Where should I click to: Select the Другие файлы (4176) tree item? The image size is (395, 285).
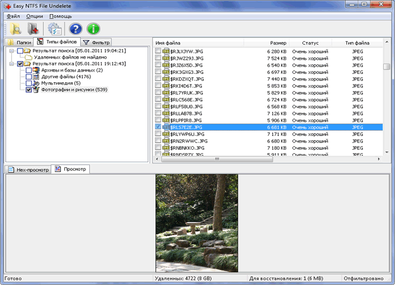tap(66, 77)
